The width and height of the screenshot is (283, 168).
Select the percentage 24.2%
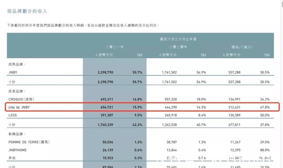pos(265,99)
